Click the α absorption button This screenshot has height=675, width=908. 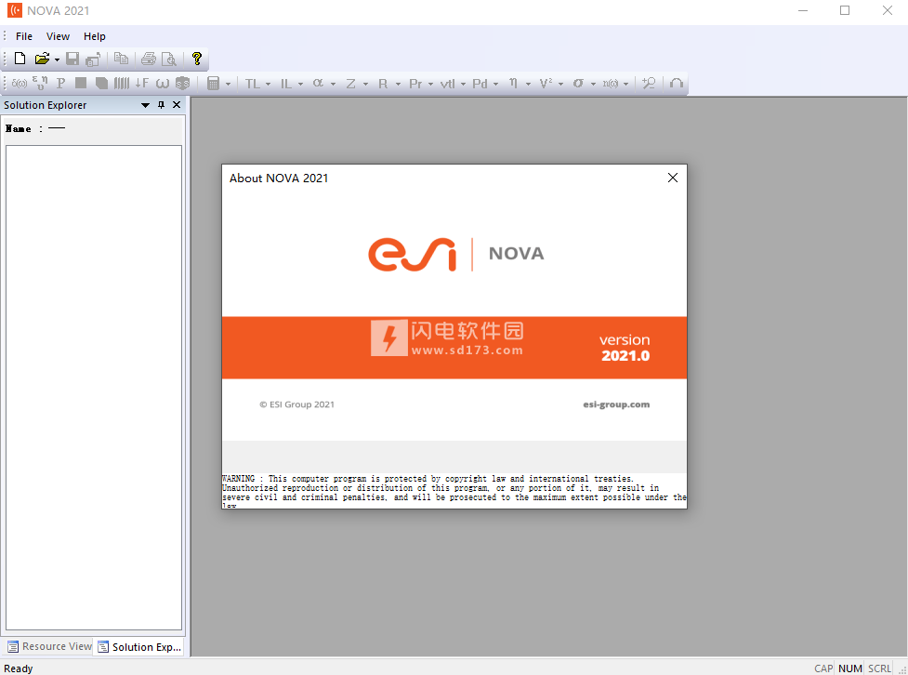click(318, 84)
